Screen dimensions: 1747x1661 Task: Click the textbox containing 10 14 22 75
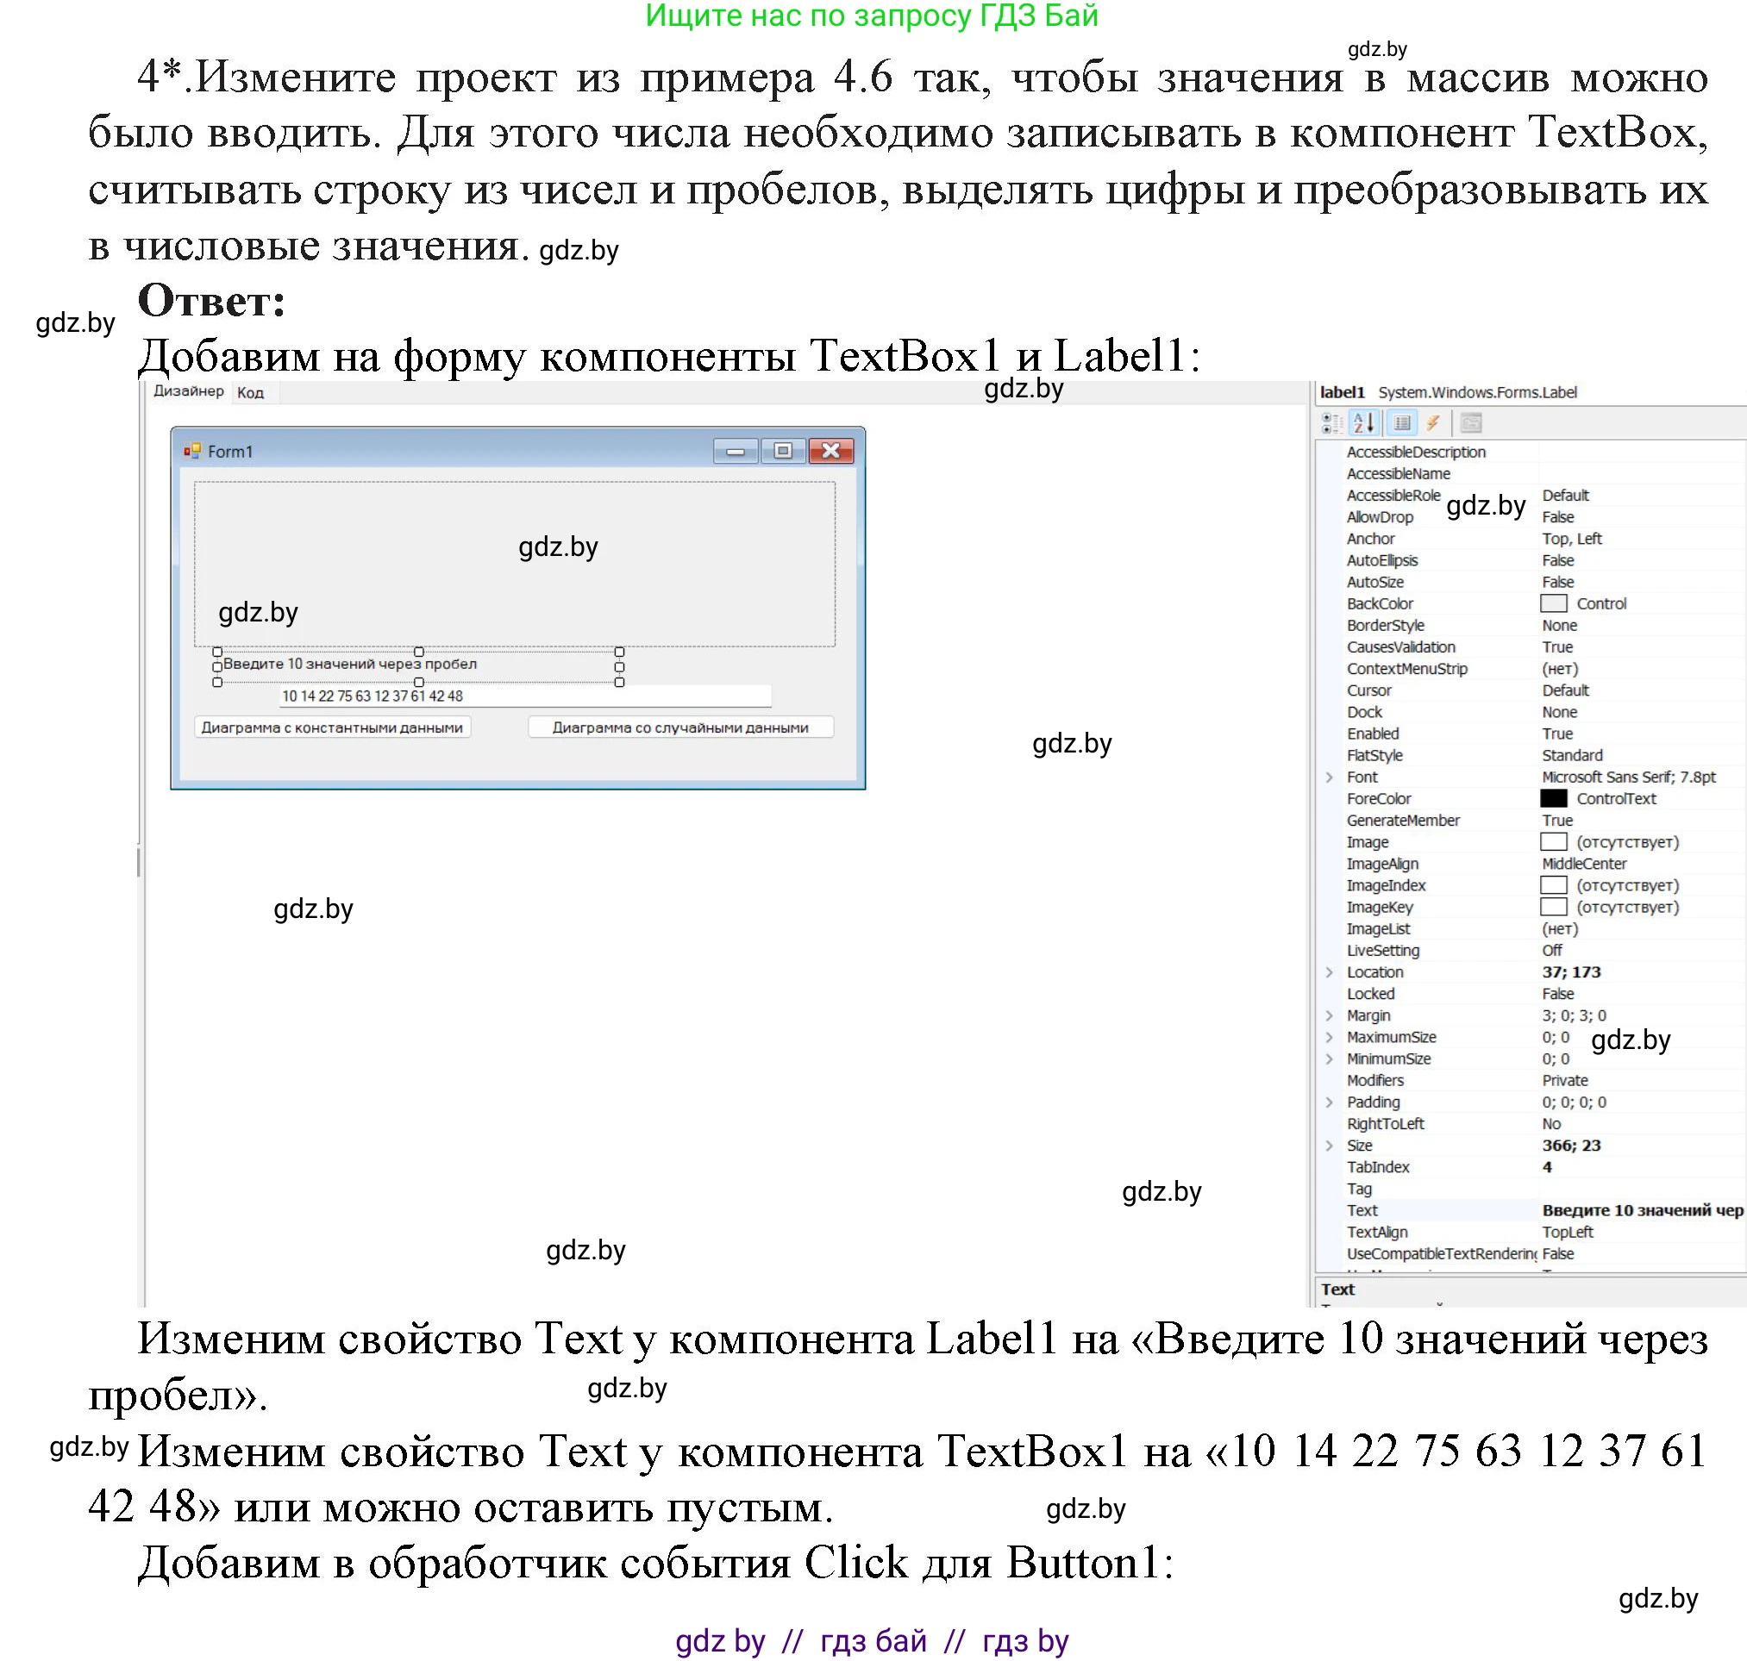coord(525,696)
